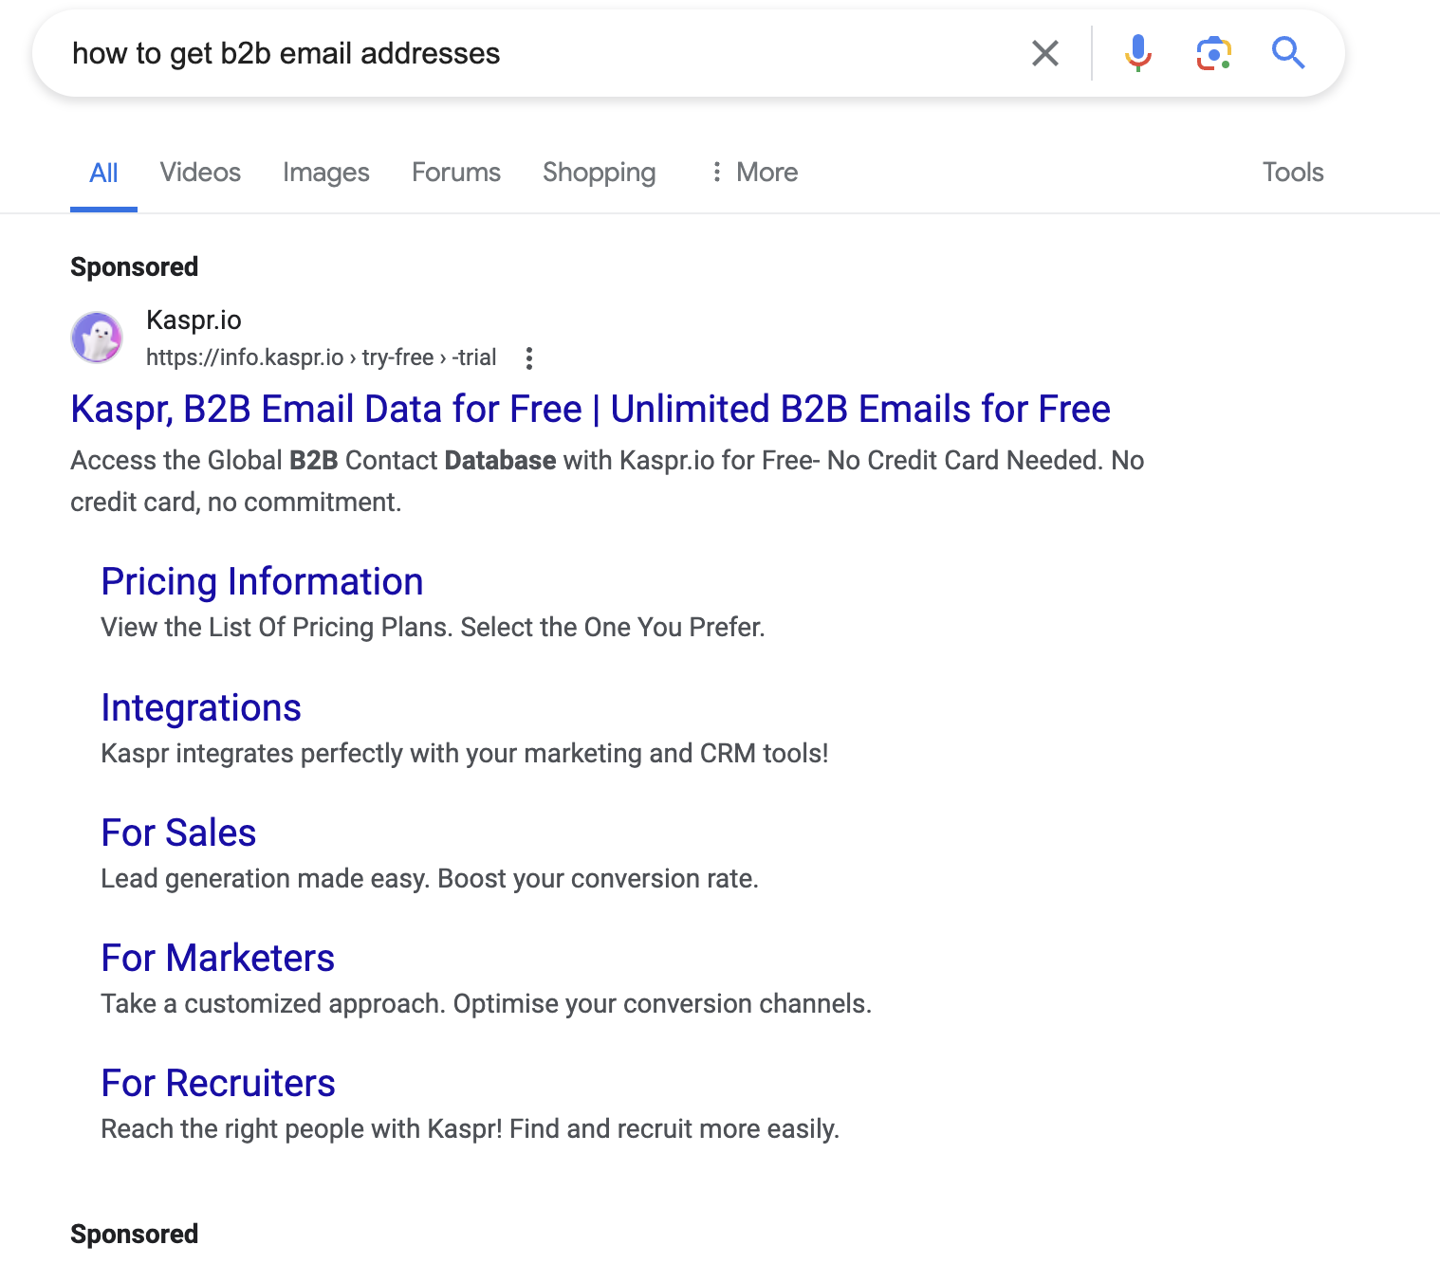This screenshot has height=1263, width=1440.
Task: Switch to the Images tab
Action: tap(326, 173)
